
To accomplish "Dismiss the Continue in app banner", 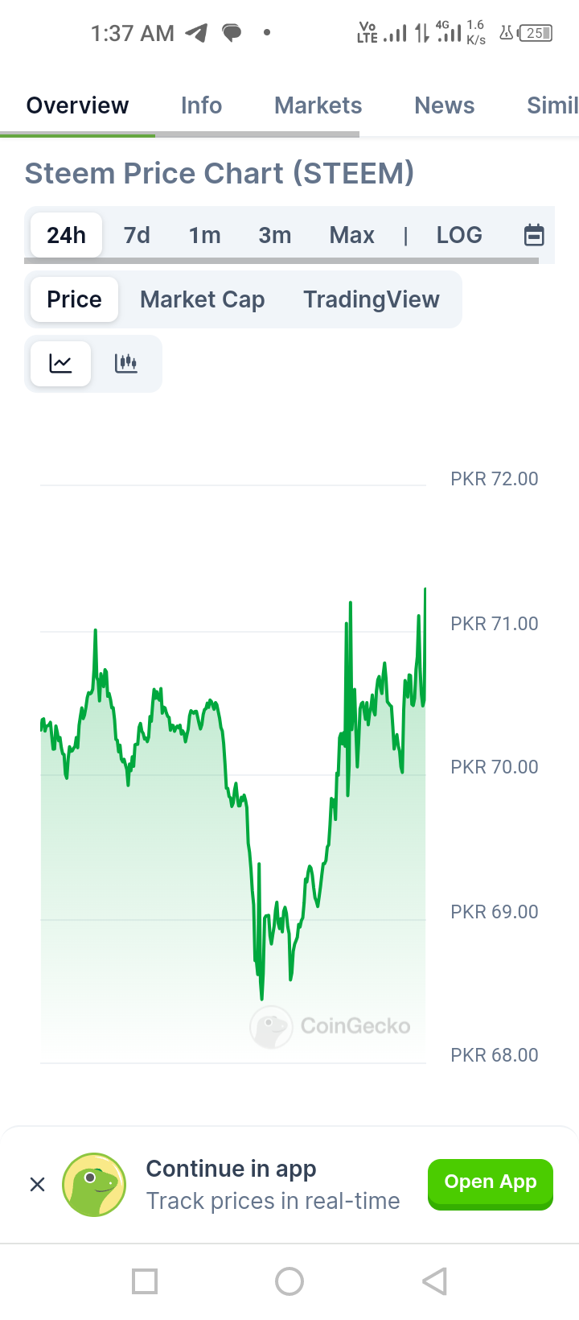I will (x=37, y=1184).
